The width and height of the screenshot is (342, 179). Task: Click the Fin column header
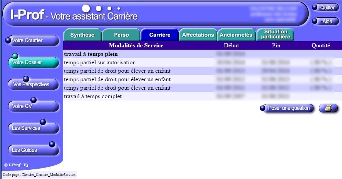point(276,45)
